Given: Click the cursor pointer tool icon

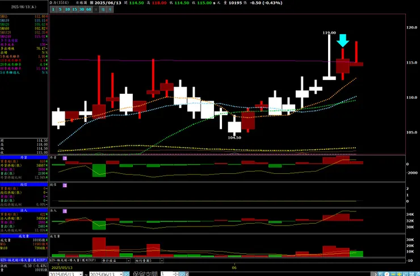Looking at the screenshot, I should pos(381,274).
